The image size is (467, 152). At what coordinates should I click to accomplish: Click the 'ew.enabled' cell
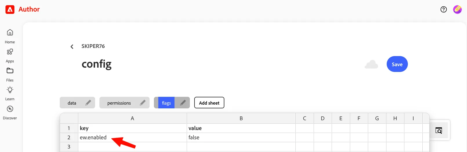coord(132,137)
